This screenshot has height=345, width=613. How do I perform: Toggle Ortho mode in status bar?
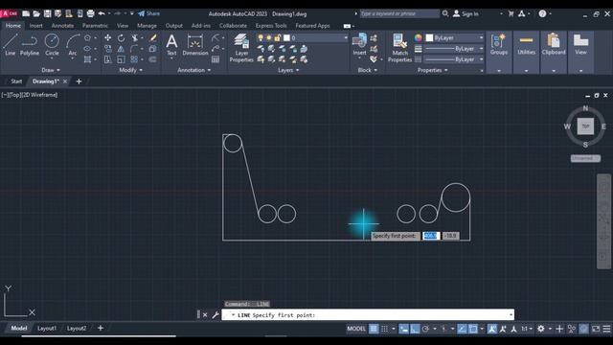click(415, 329)
